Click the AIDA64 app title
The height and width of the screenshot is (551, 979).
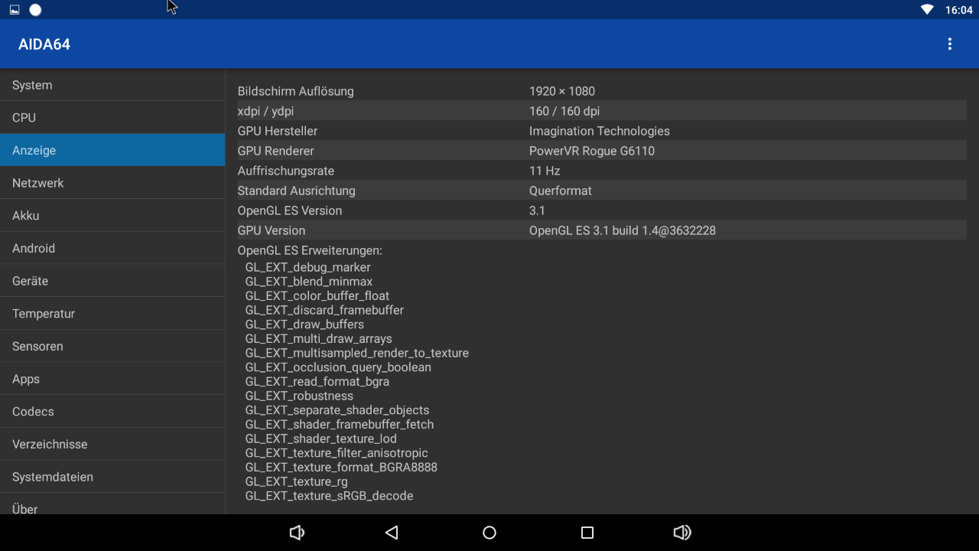pyautogui.click(x=44, y=44)
